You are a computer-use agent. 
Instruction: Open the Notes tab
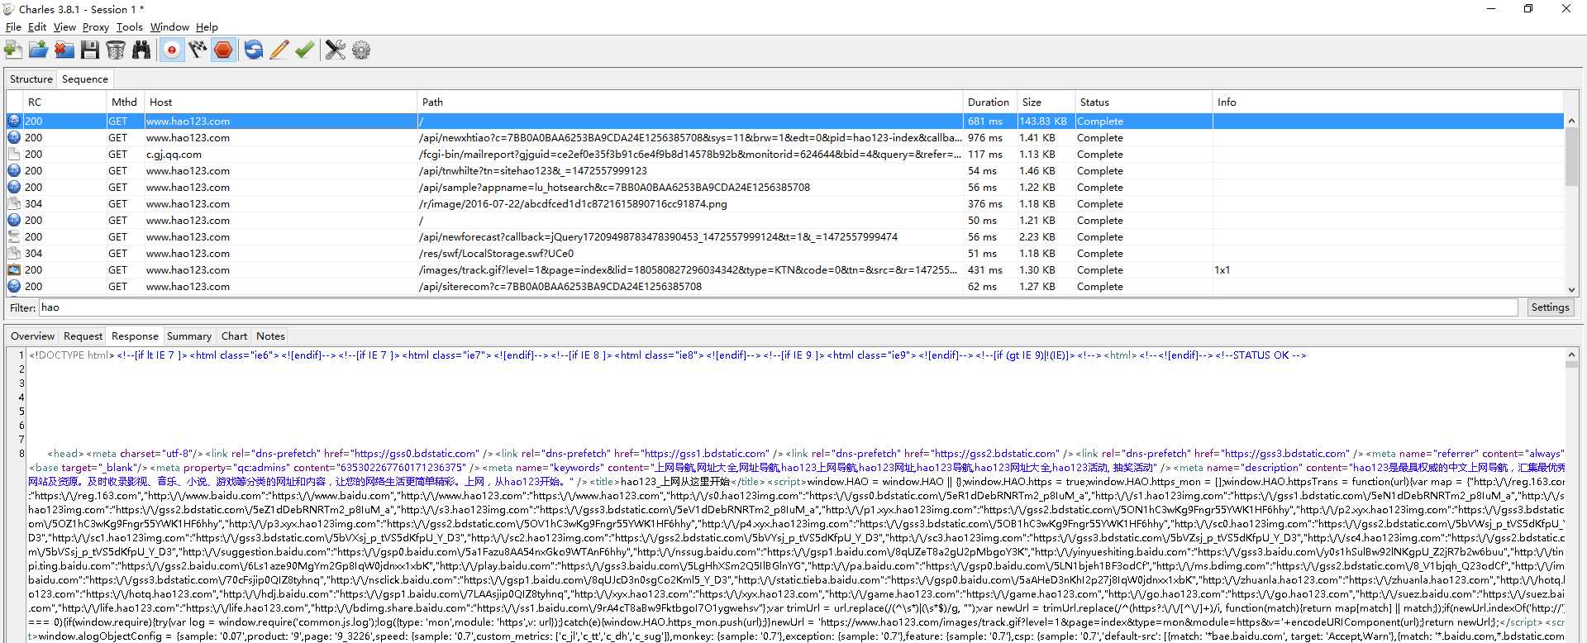click(x=270, y=336)
